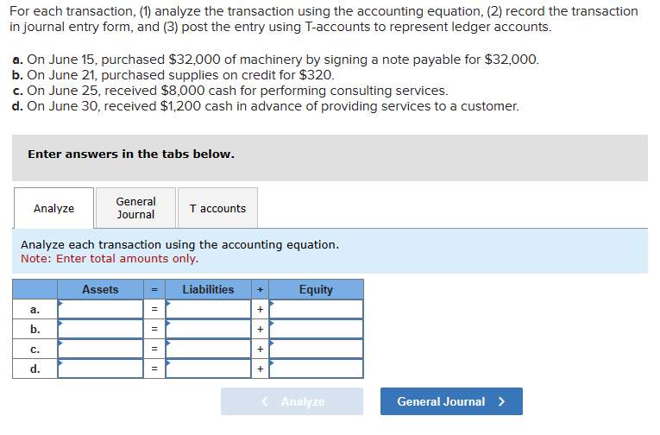Click the June 15 machinery transaction text

276,60
